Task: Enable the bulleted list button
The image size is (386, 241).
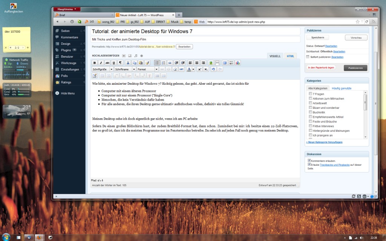Action: click(157, 63)
